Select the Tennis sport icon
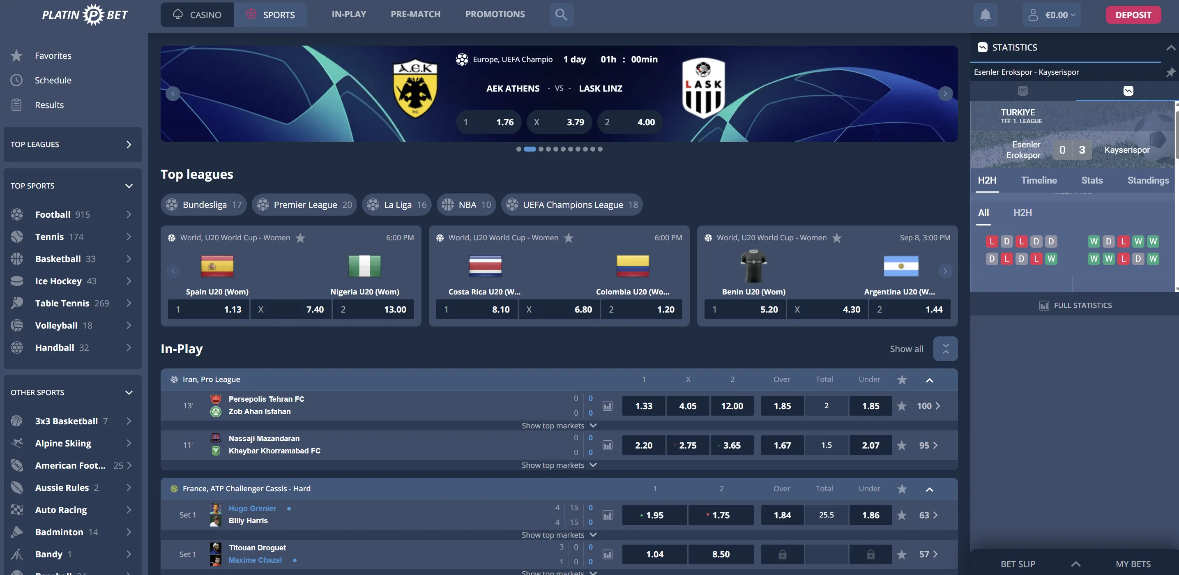The image size is (1179, 575). pyautogui.click(x=17, y=237)
